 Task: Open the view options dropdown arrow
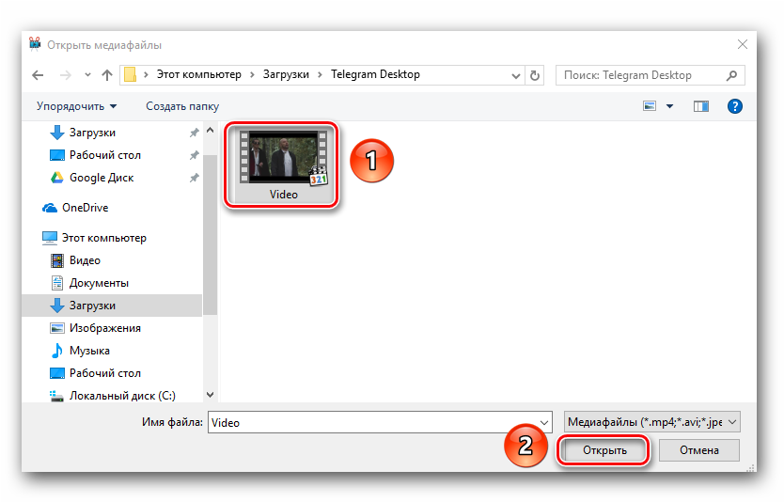pyautogui.click(x=670, y=106)
